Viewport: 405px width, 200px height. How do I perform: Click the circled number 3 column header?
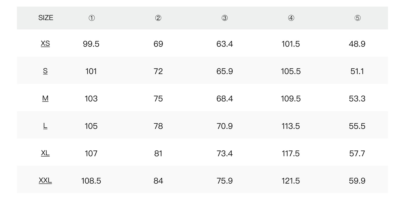coord(225,18)
